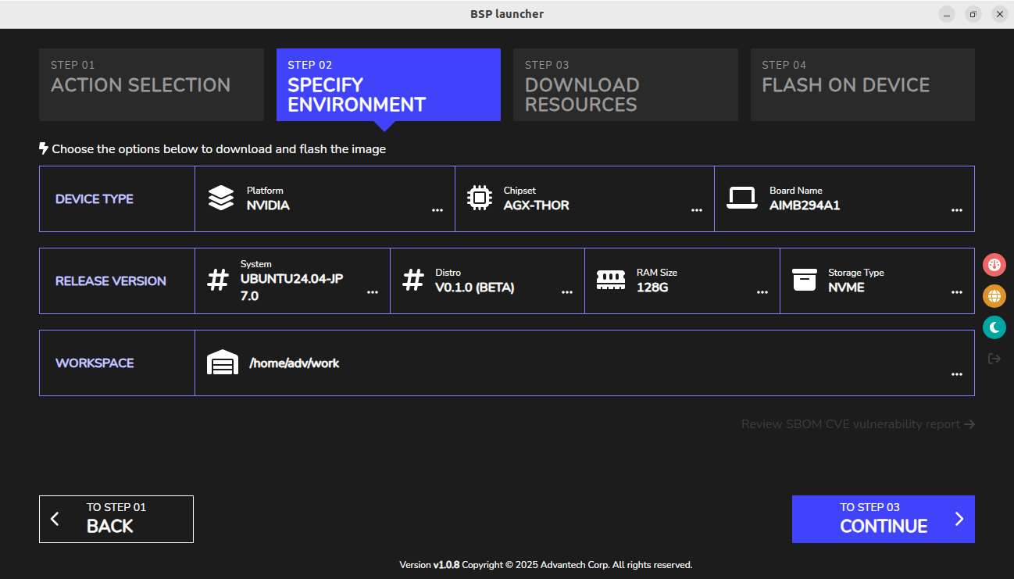Viewport: 1014px width, 579px height.
Task: Open the Workspace path ellipsis selector
Action: [956, 373]
